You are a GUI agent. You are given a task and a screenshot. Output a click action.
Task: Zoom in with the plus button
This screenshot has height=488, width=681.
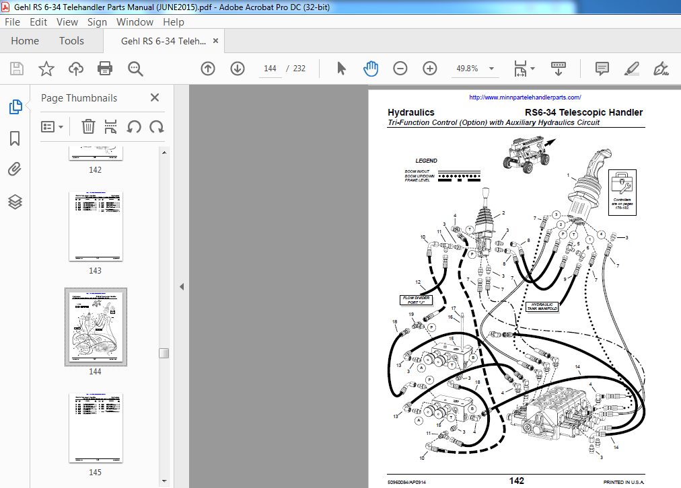pos(429,69)
